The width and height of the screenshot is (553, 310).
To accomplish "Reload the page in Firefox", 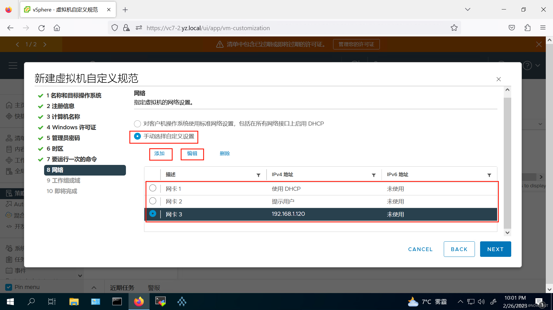I will (x=41, y=28).
